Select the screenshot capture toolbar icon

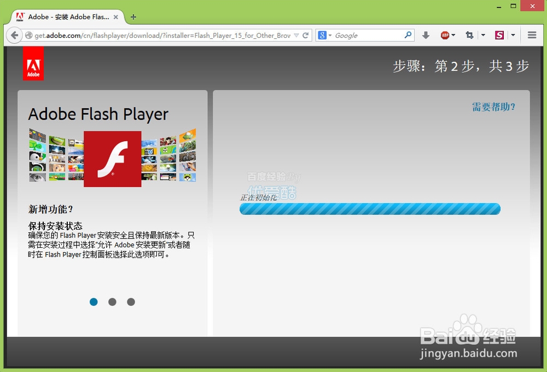pyautogui.click(x=469, y=34)
